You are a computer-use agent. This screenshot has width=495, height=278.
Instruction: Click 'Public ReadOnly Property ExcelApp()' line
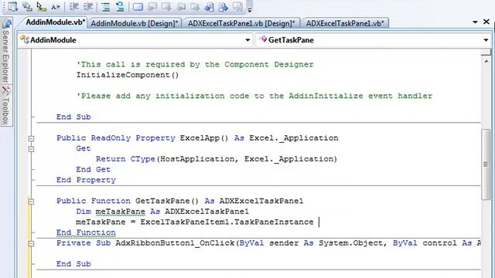pos(197,138)
